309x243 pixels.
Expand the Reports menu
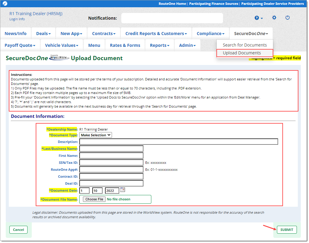pyautogui.click(x=159, y=45)
